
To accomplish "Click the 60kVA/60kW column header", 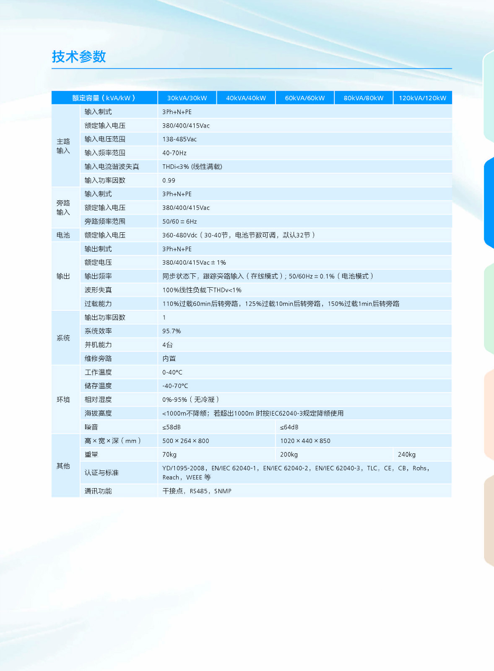I will 305,98.
